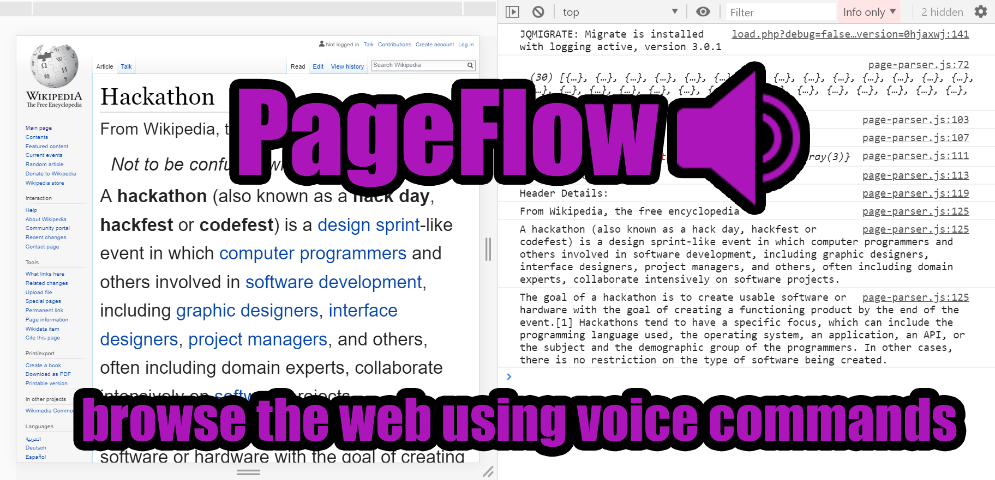Viewport: 995px width, 480px height.
Task: Open the Wikidata item link
Action: (x=42, y=329)
